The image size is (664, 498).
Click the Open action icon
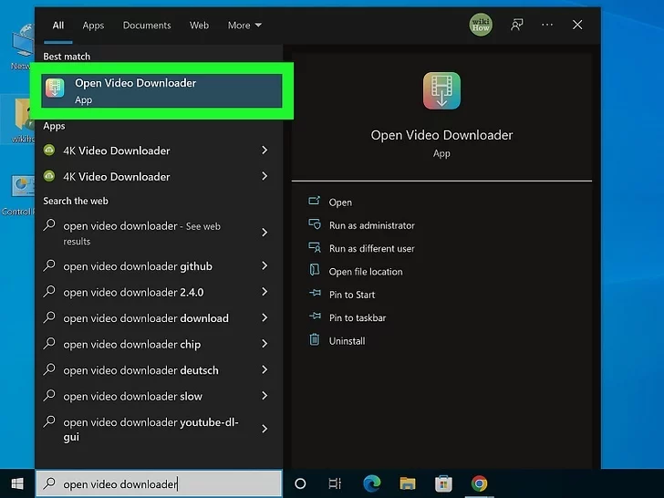point(314,201)
